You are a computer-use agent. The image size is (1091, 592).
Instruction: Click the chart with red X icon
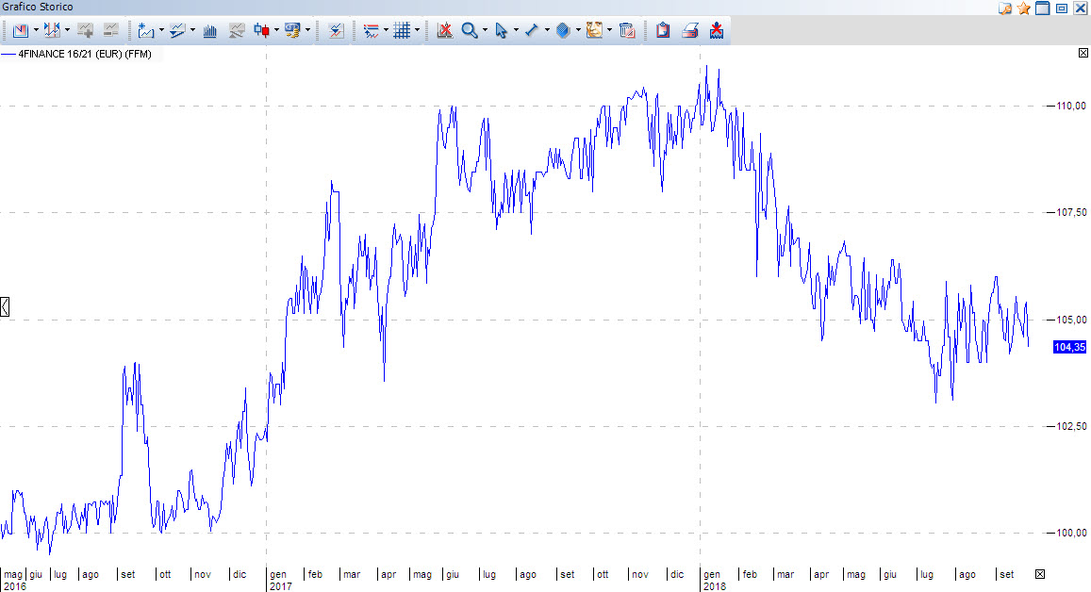[x=444, y=30]
